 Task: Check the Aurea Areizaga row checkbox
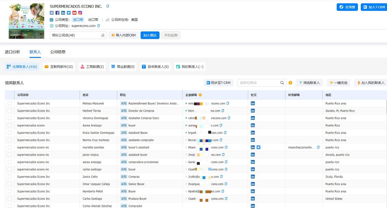(x=9, y=125)
